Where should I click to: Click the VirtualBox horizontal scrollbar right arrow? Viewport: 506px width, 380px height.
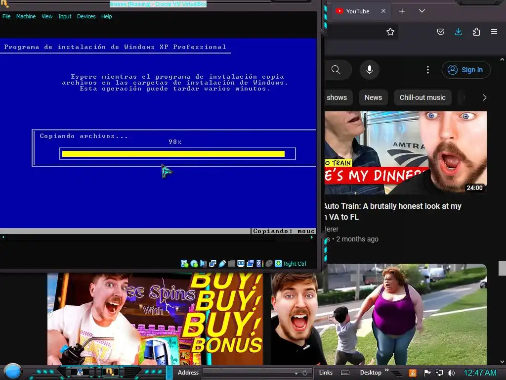pyautogui.click(x=312, y=237)
